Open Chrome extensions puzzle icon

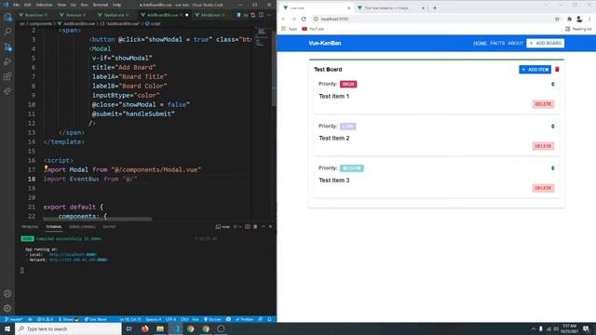click(569, 19)
